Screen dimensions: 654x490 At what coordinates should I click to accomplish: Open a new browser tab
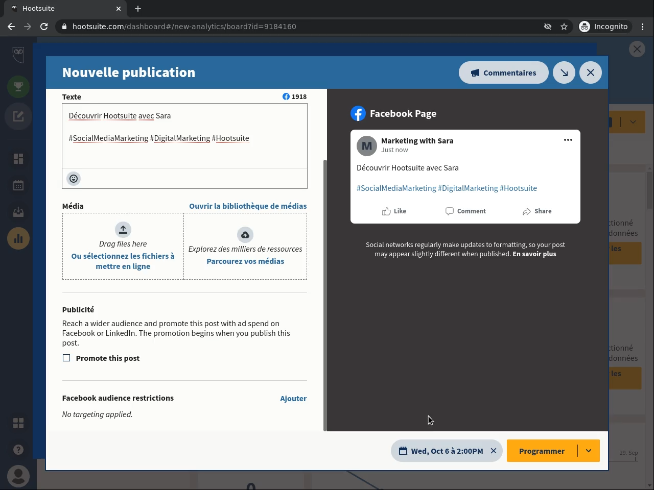click(x=138, y=9)
